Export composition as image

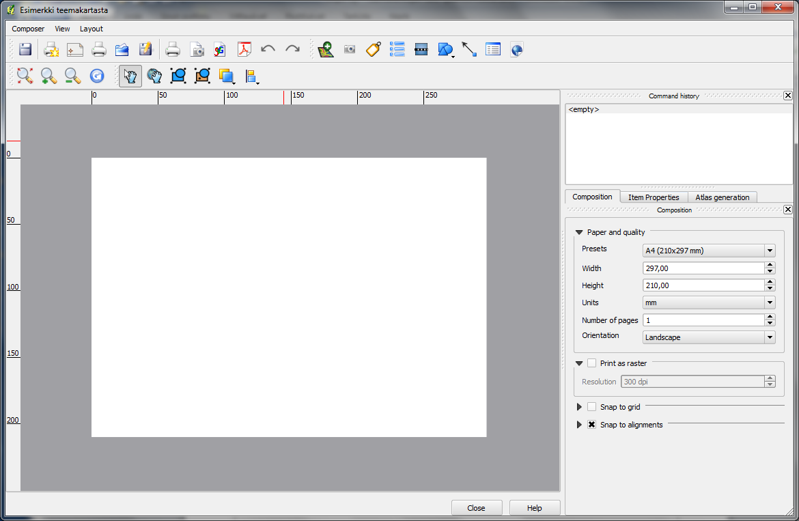click(197, 49)
